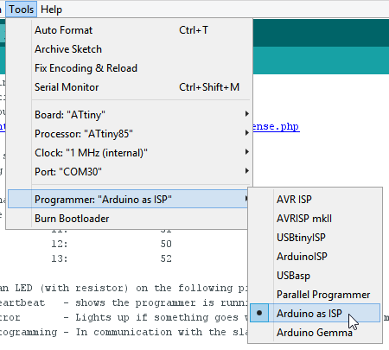Viewport: 389px width, 350px height.
Task: Choose USBtinyISP programmer
Action: click(x=316, y=238)
